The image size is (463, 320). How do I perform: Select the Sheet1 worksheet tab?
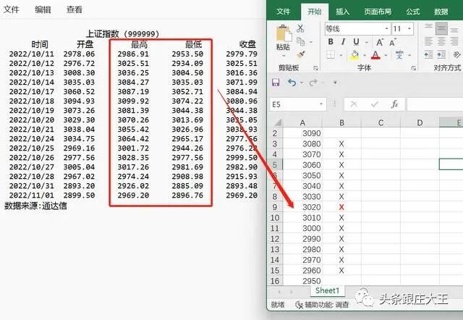[328, 291]
